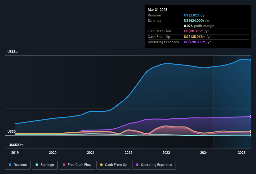
Task: Click the US$698.008m operating expenses value
Action: coord(195,42)
